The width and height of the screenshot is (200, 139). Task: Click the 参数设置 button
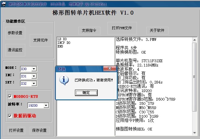[x=15, y=33]
